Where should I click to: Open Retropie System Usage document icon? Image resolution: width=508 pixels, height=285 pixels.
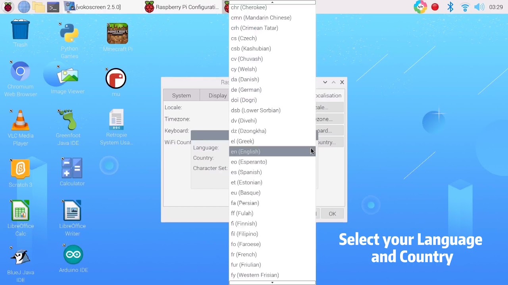[x=116, y=127]
